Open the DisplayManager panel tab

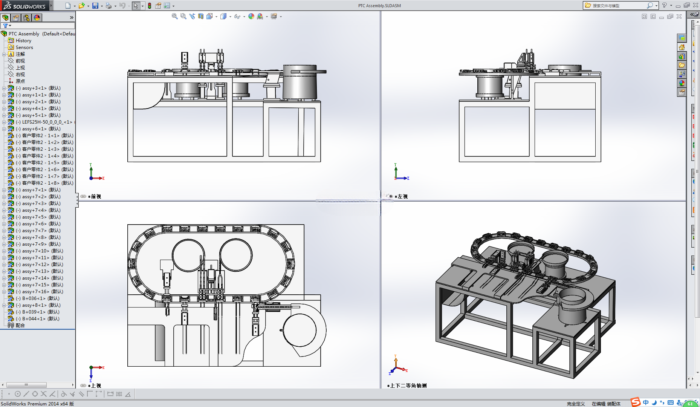[x=37, y=18]
